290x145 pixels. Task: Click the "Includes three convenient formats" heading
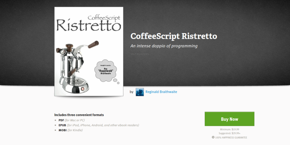[79, 115]
